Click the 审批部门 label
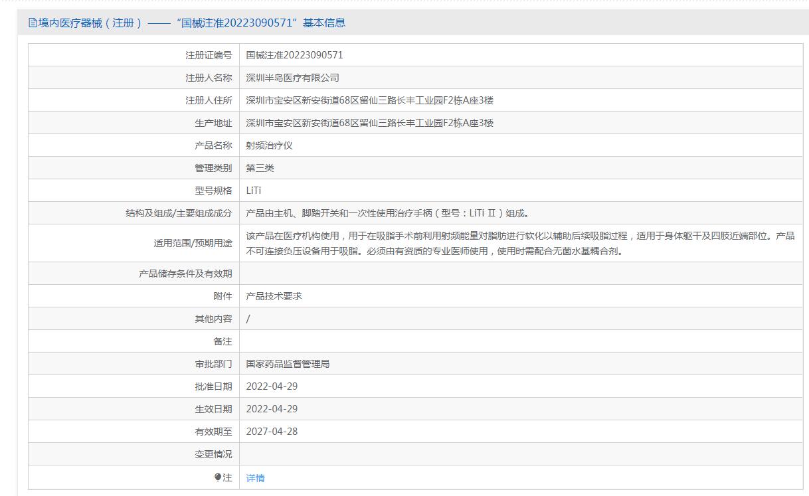 [x=213, y=364]
